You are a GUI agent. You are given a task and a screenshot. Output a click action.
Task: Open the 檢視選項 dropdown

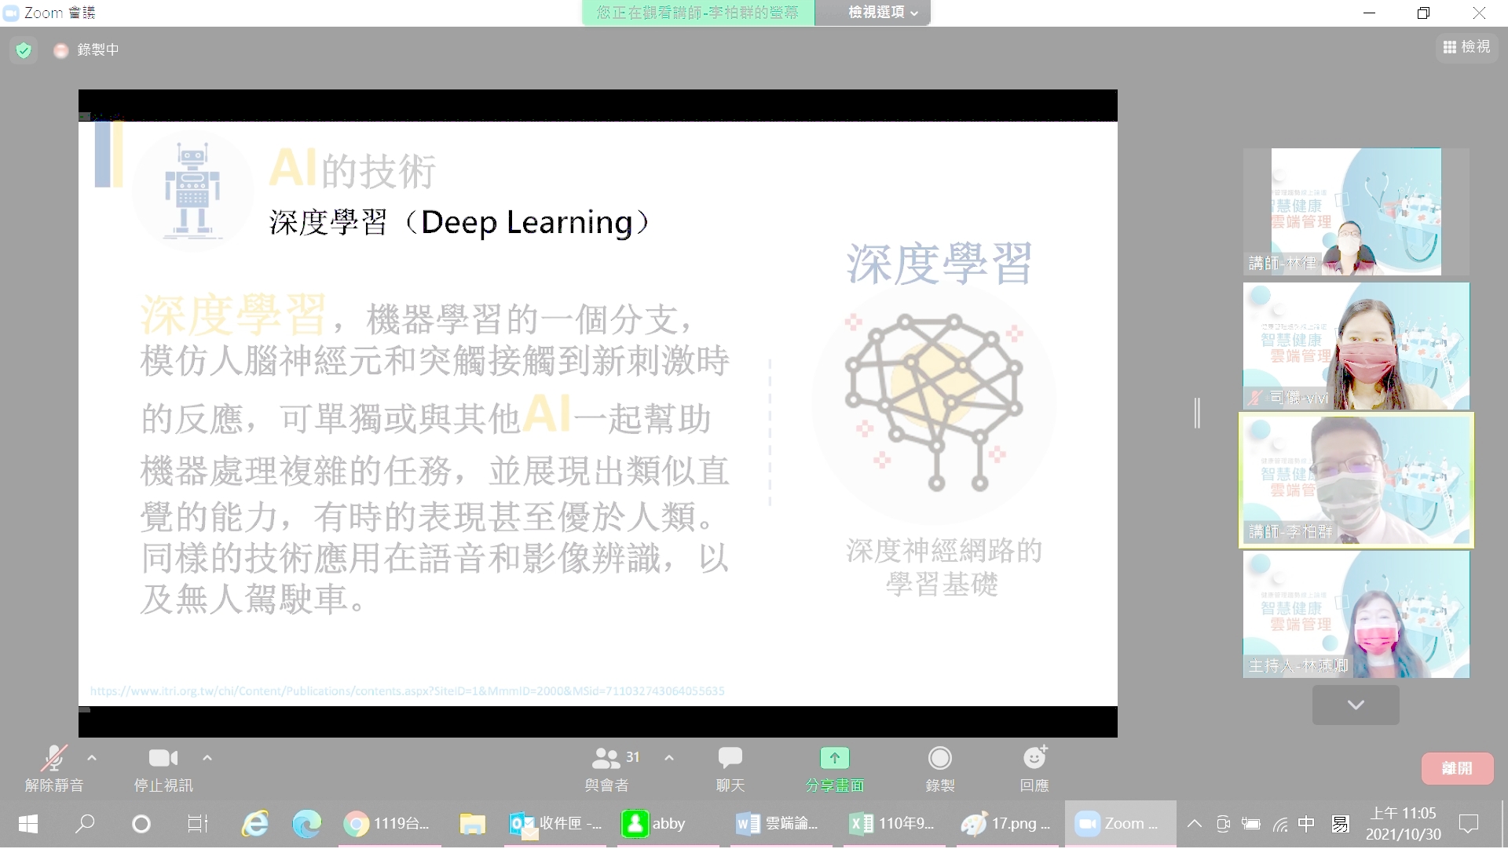(x=873, y=13)
